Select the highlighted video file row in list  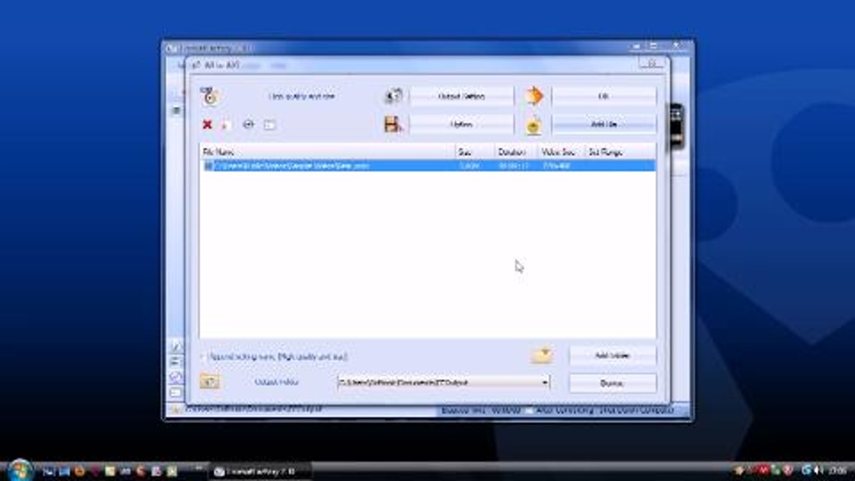427,166
